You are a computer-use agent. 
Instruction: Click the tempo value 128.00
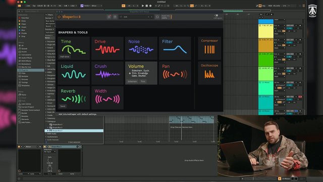pyautogui.click(x=40, y=6)
